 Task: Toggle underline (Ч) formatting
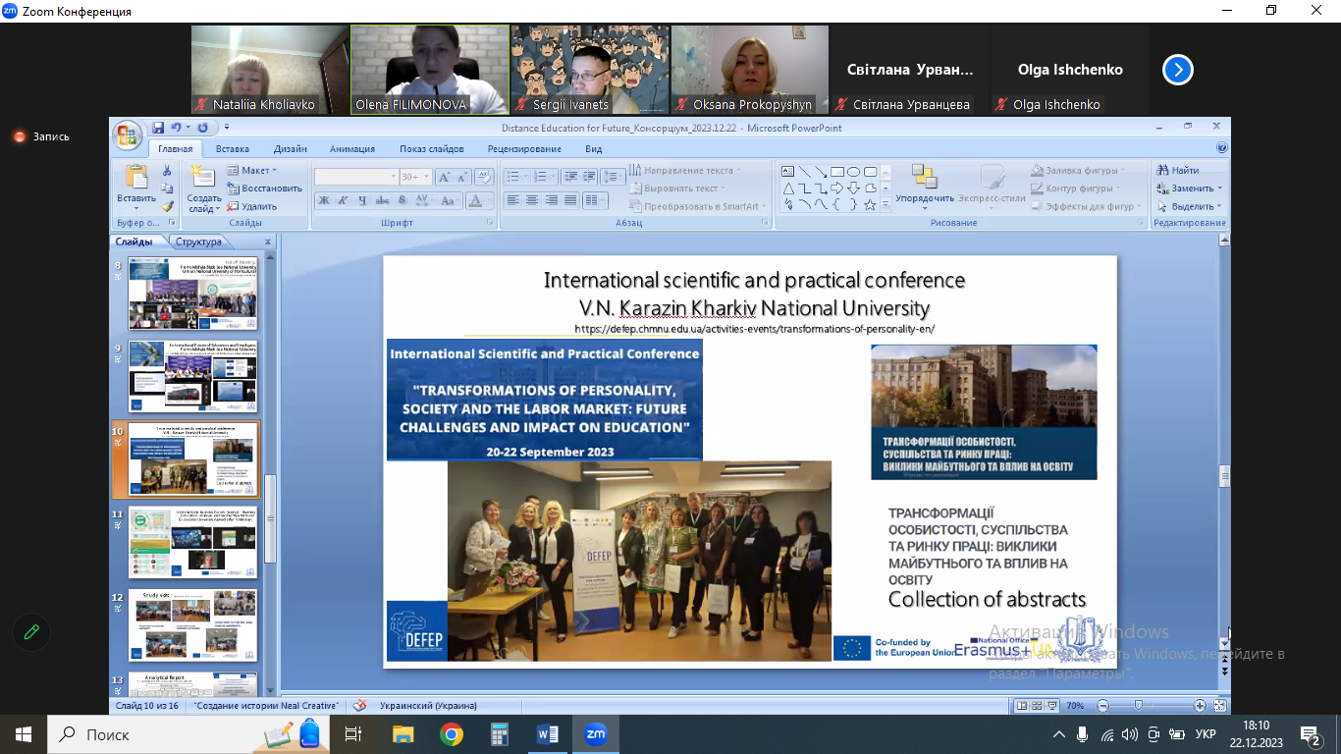pos(362,200)
